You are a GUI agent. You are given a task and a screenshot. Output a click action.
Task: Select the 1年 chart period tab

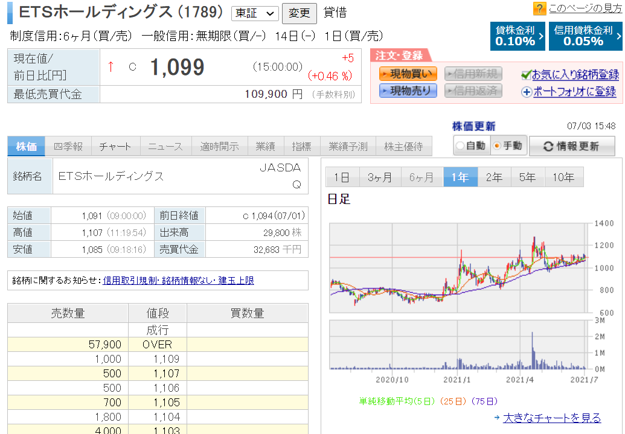(460, 177)
